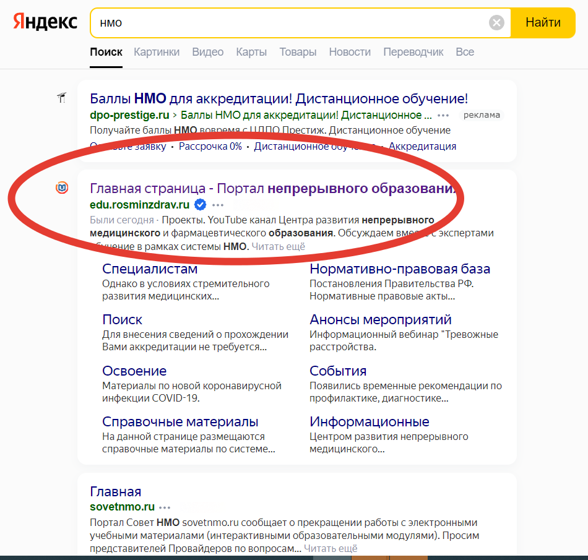Switch to the Новости tab
The height and width of the screenshot is (560, 588).
(350, 52)
